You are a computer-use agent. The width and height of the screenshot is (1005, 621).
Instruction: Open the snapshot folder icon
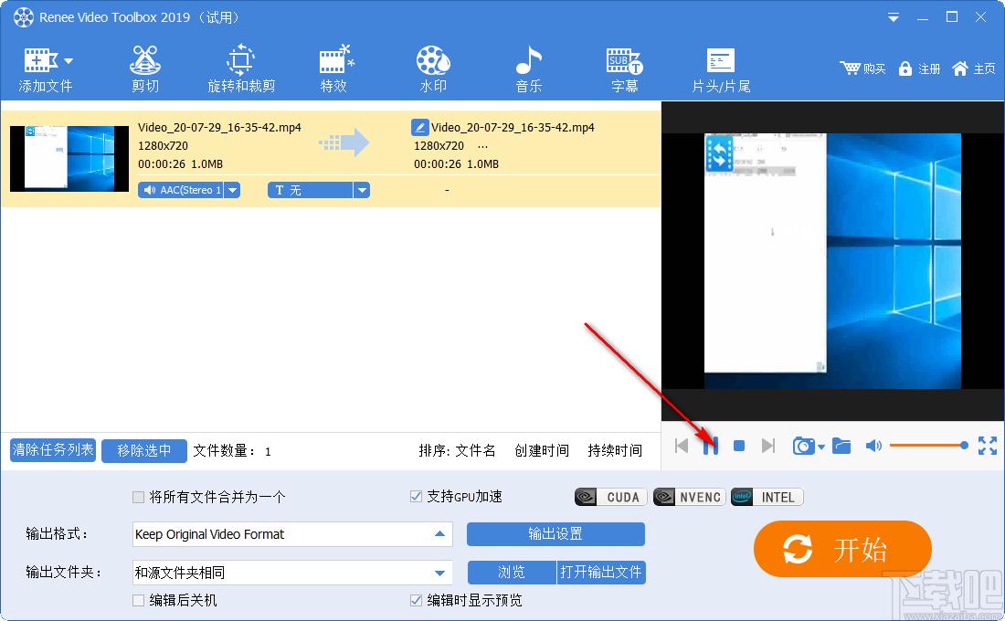pyautogui.click(x=841, y=446)
